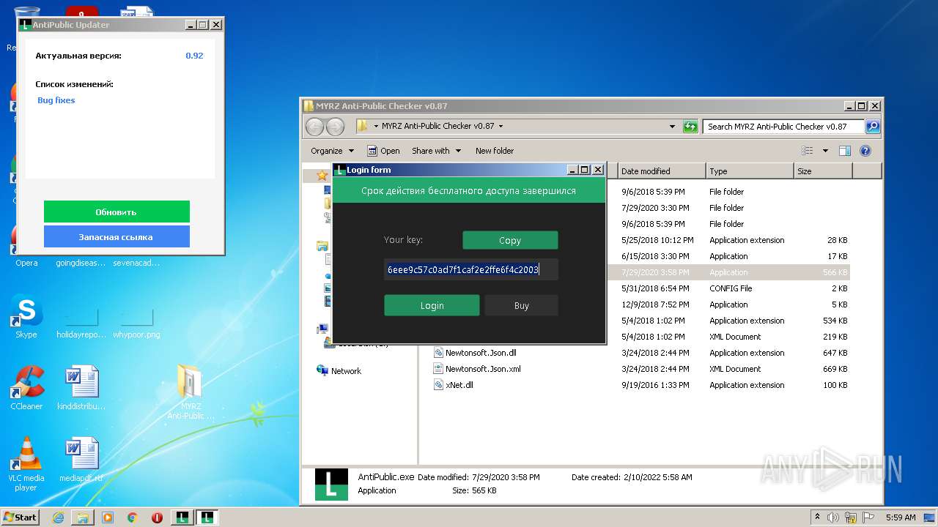Open the mediapdf.rtf desktop file
The height and width of the screenshot is (527, 938).
(x=81, y=460)
